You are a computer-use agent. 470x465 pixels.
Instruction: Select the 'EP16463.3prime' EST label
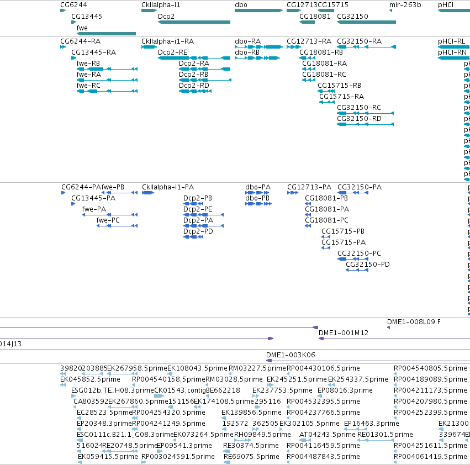372,424
